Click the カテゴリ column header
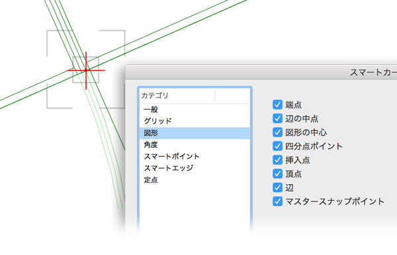Viewport: 397px width, 255px height. click(177, 96)
